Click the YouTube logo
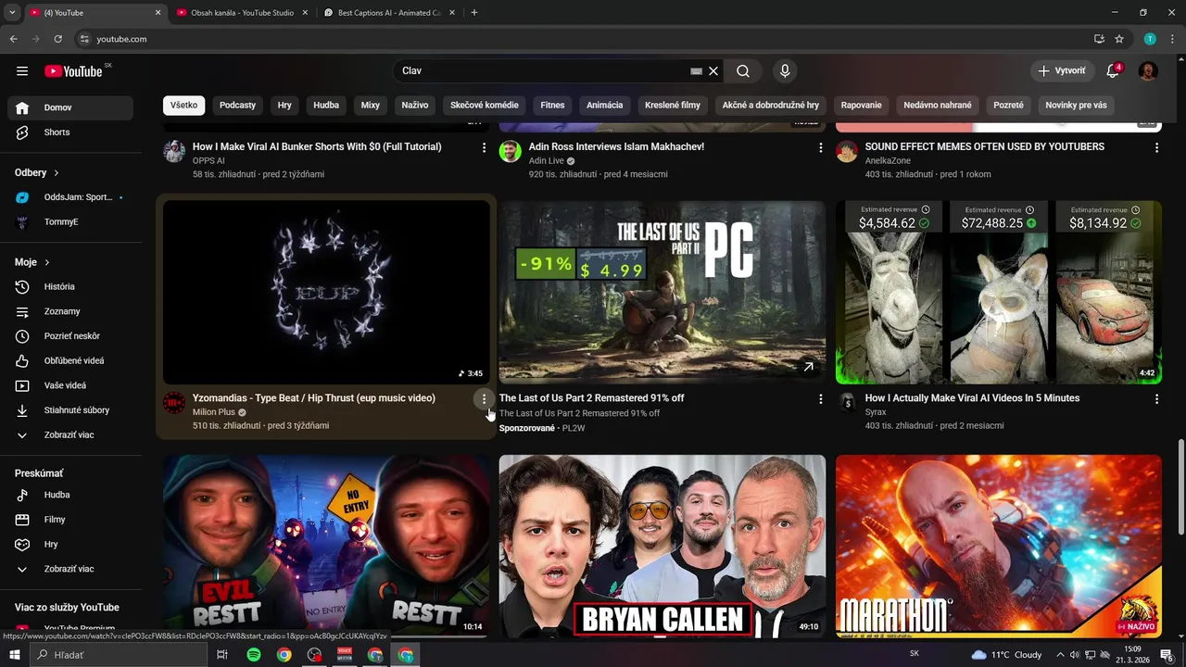 73,71
